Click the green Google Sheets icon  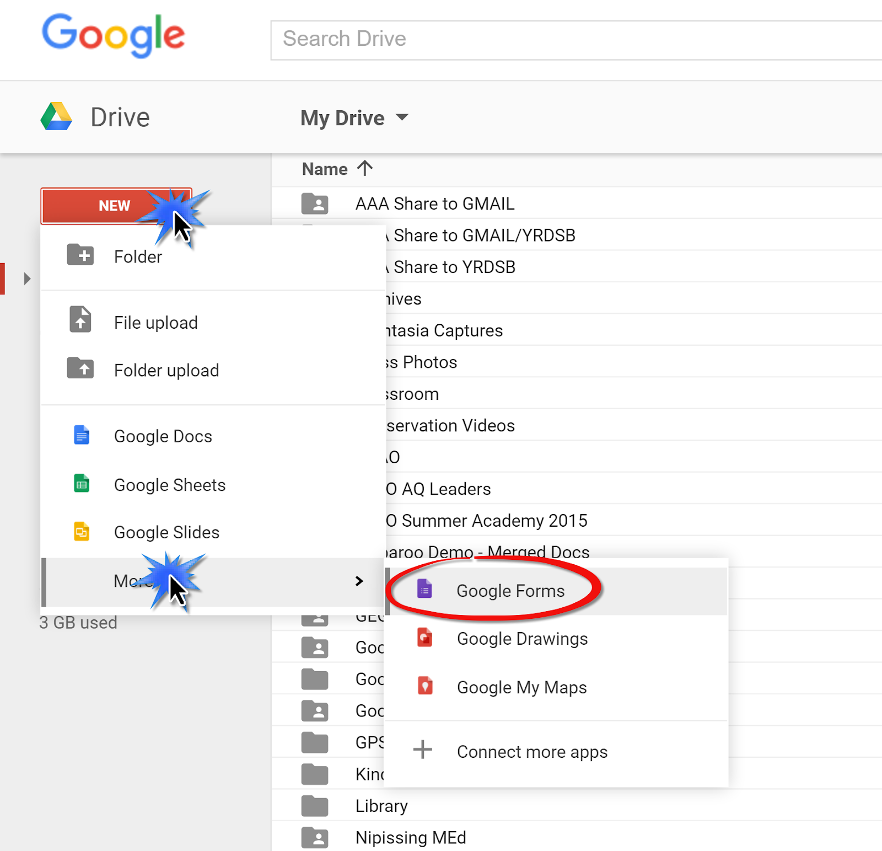82,484
